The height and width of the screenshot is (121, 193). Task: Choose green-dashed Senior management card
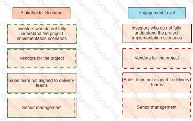[x=41, y=108]
